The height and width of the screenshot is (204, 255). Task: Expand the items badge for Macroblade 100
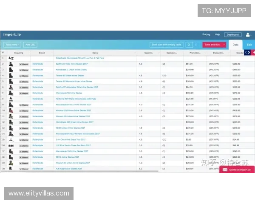coord(24,152)
